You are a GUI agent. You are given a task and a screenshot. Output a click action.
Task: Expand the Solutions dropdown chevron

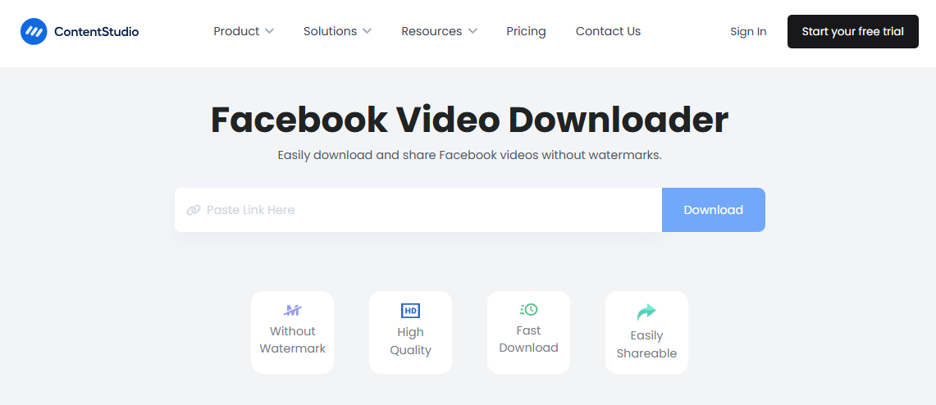point(368,31)
